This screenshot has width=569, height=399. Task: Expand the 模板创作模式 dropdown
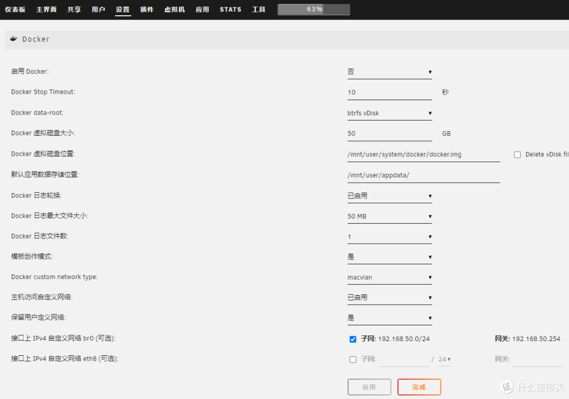(389, 257)
